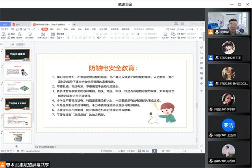The height and width of the screenshot is (168, 252).
Task: Click 'click to add notes' area
Action: pyautogui.click(x=47, y=147)
